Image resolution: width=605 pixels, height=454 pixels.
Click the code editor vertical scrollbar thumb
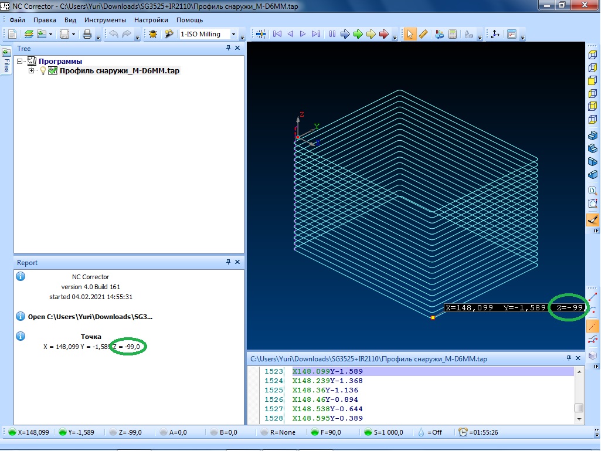(579, 408)
